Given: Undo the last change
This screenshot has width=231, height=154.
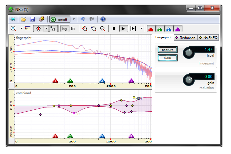Looking at the screenshot, I should pyautogui.click(x=83, y=19).
